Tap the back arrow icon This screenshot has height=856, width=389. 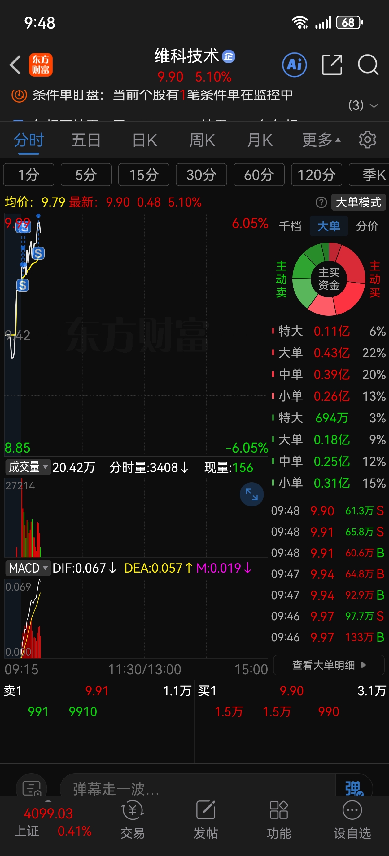tap(15, 65)
